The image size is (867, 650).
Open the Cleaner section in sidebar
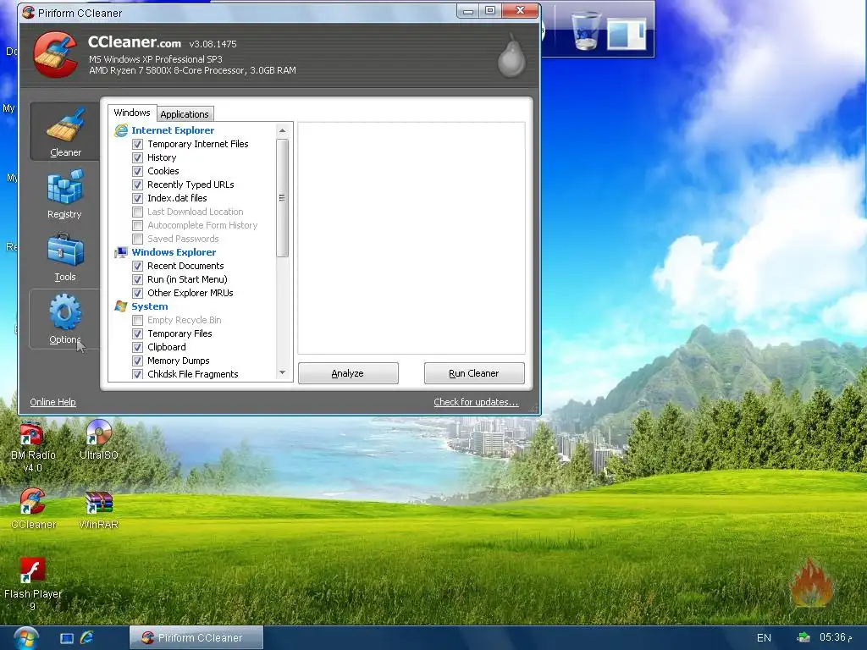[x=64, y=131]
